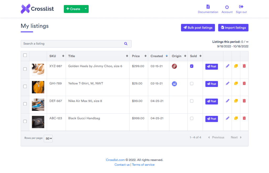Check the row checkbox for Yellow T-Shirt
This screenshot has height=173, width=269.
(25, 87)
